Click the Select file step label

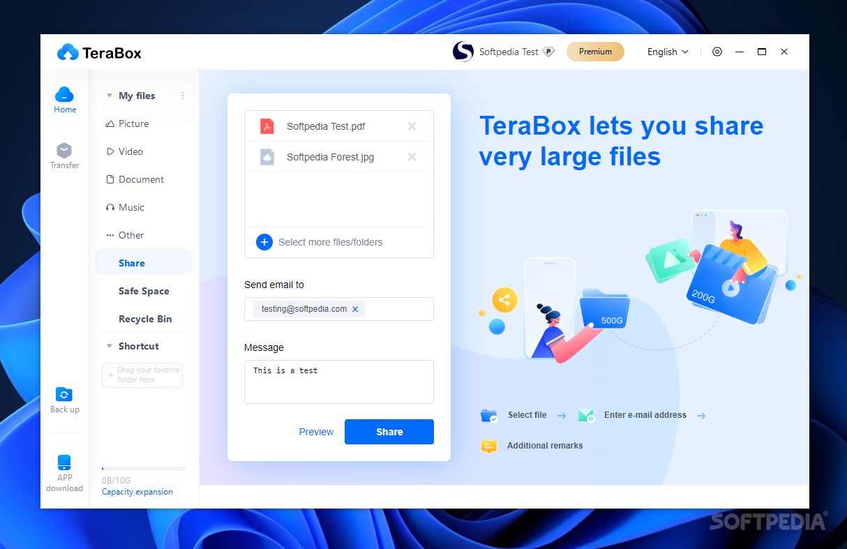click(527, 415)
